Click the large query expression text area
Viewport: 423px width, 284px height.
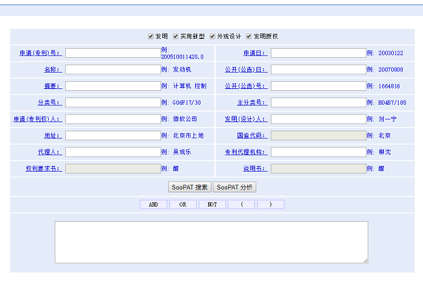211,242
